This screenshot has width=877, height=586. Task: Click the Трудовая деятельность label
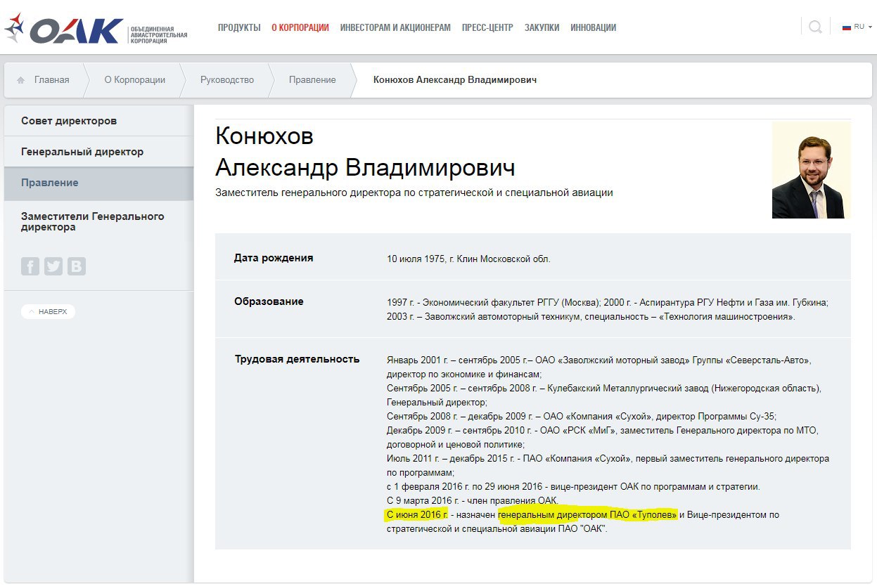pos(297,359)
